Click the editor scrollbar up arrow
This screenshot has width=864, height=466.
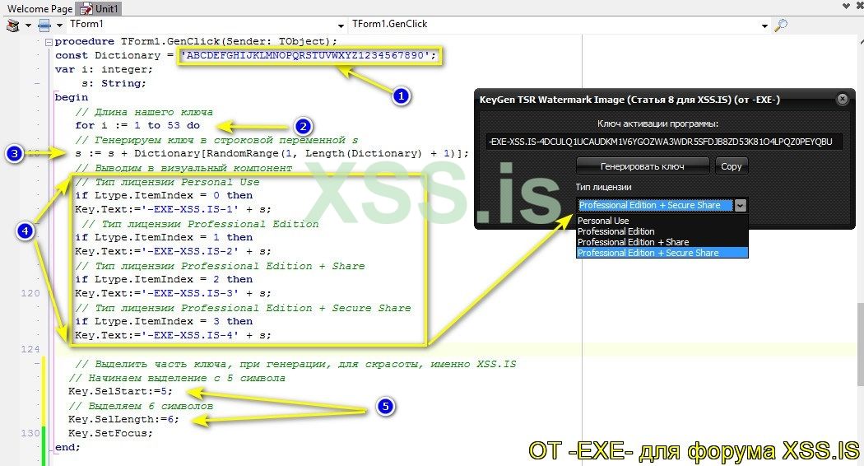tap(860, 41)
